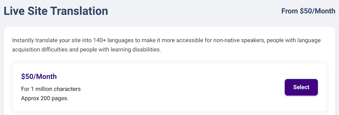The image size is (339, 115).
Task: Click the word pages in plan details
Action: [x=60, y=99]
